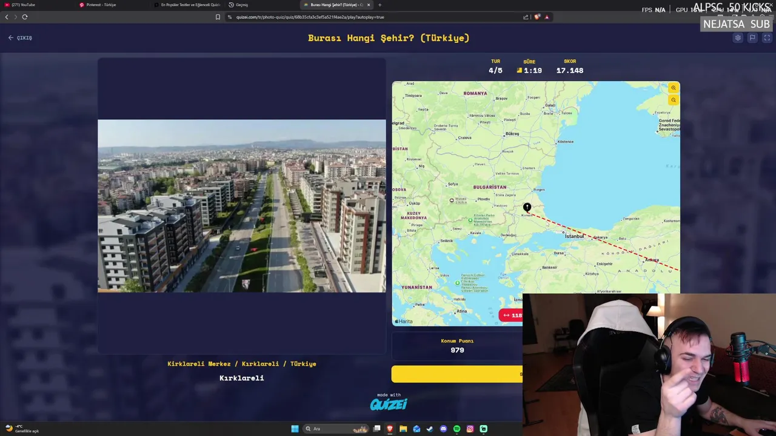Toggle fullscreen icon in quiz header
Image resolution: width=776 pixels, height=436 pixels.
[767, 38]
